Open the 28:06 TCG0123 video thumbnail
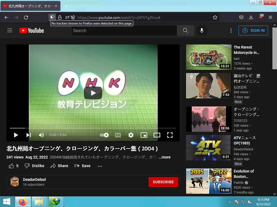 tap(209, 119)
